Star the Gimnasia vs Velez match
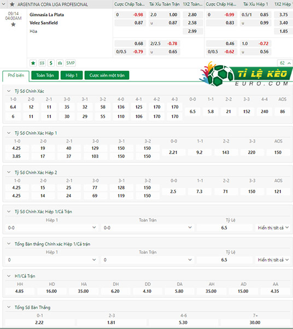This screenshot has height=329, width=293. pos(13,25)
